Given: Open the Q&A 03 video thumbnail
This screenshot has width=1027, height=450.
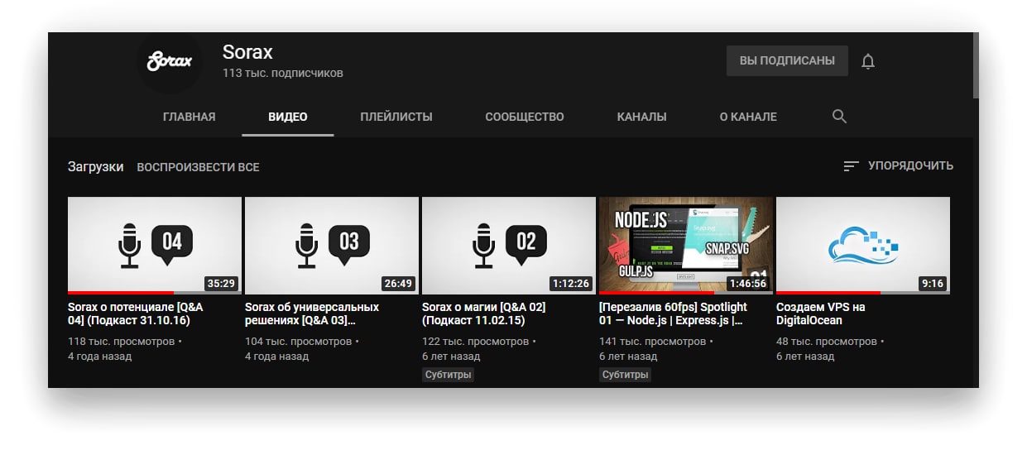Looking at the screenshot, I should (332, 245).
